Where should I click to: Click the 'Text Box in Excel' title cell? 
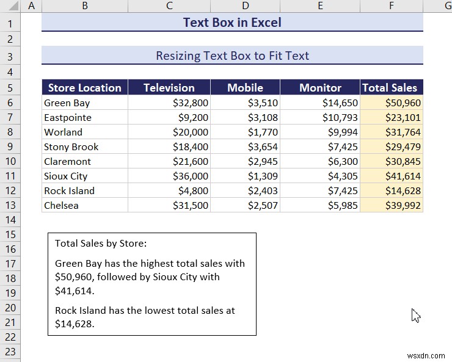pyautogui.click(x=232, y=23)
